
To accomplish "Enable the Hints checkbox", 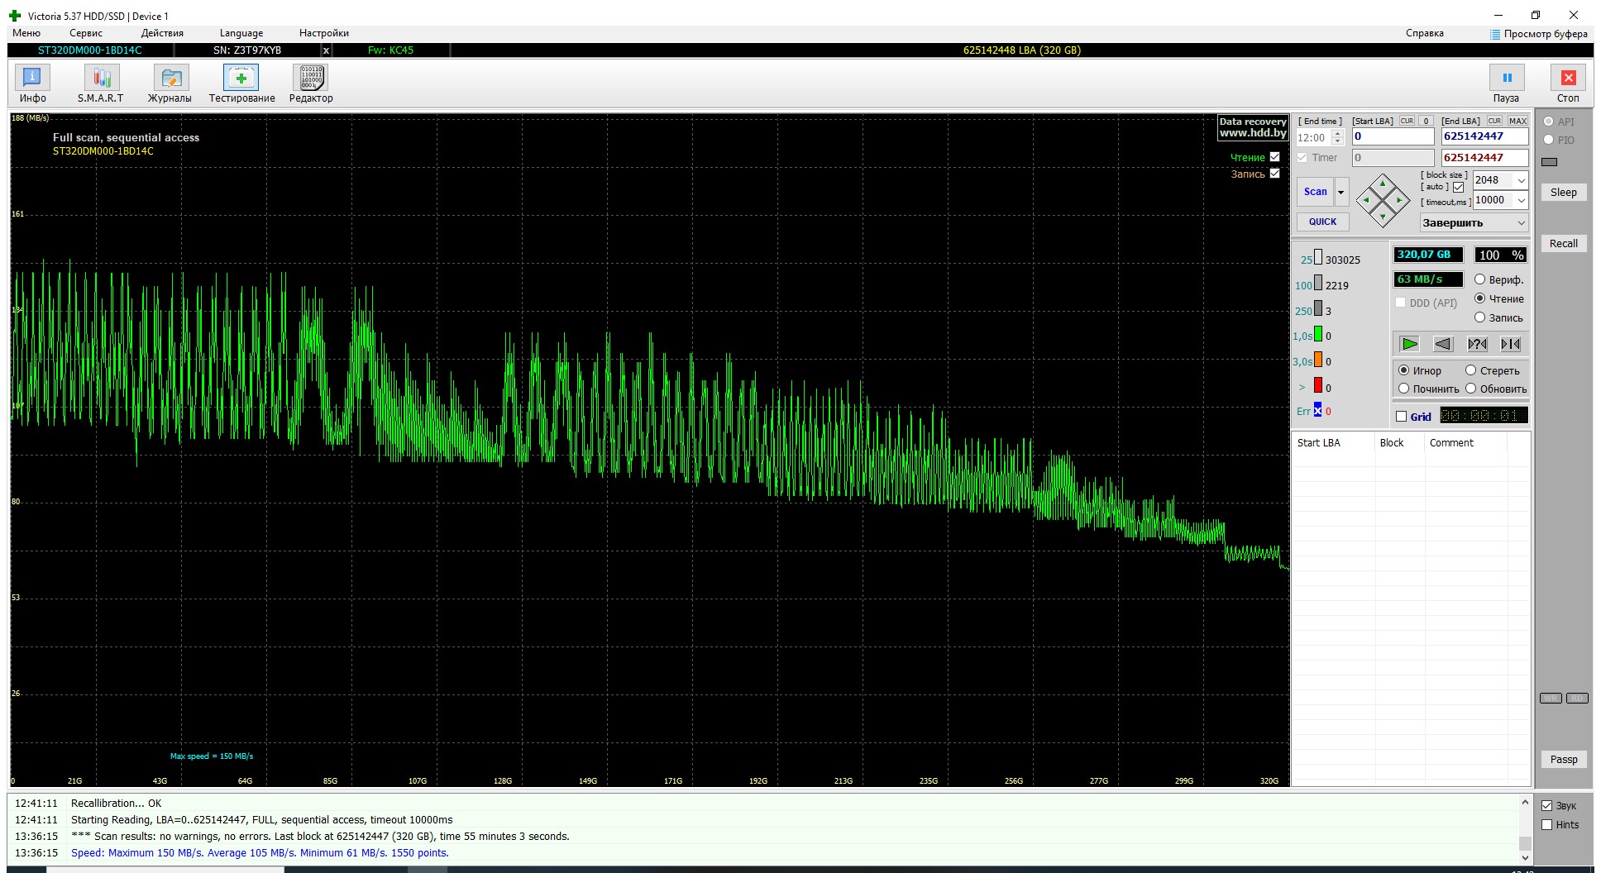I will coord(1547,824).
